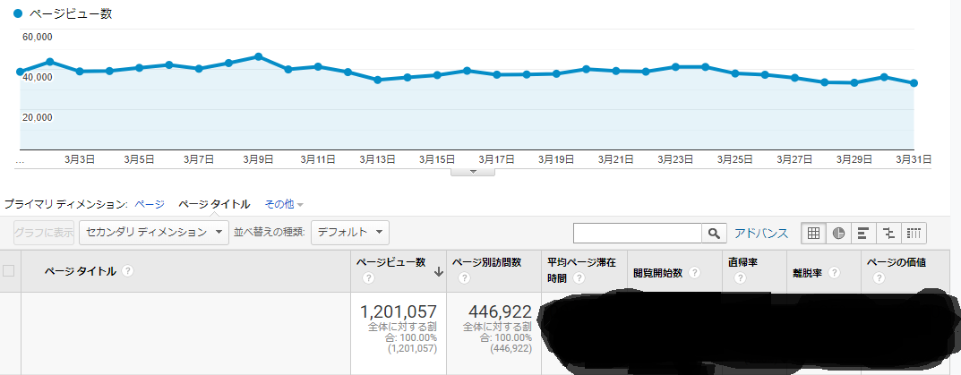Click ページ タイトル column header text
Viewport: 961px width, 375px height.
click(x=81, y=271)
